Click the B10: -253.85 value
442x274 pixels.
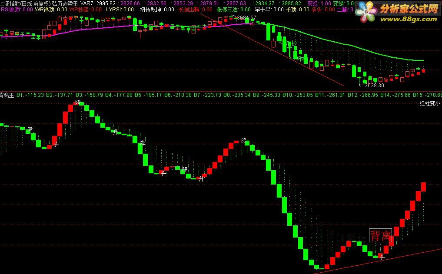(x=298, y=95)
